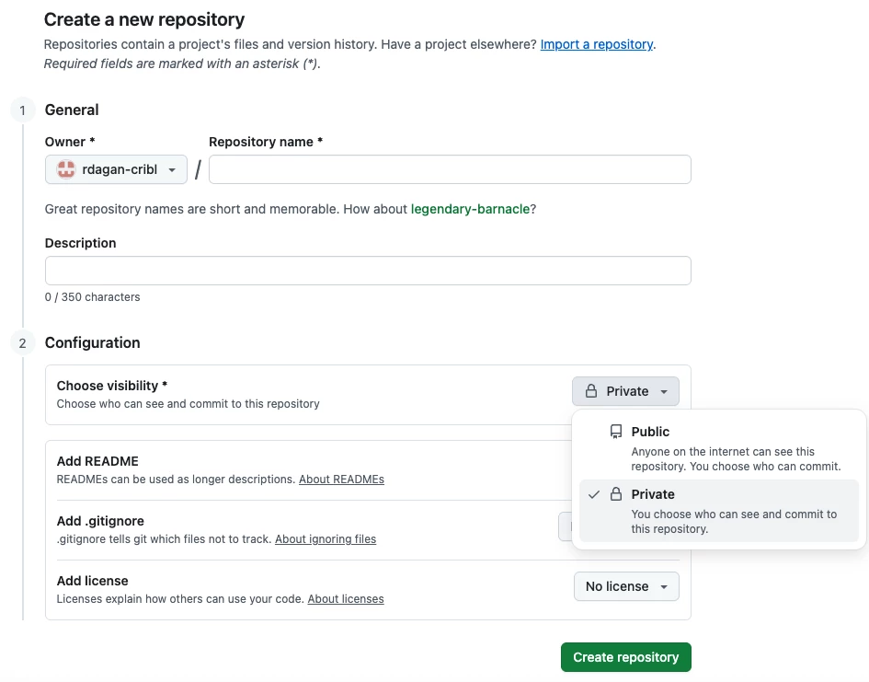This screenshot has height=682, width=869.
Task: Select Private visibility from the menu
Action: click(x=719, y=511)
